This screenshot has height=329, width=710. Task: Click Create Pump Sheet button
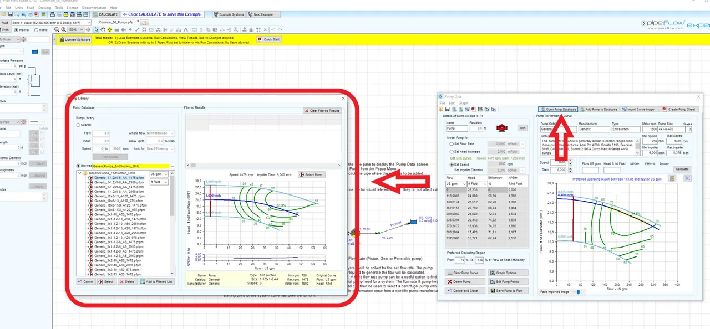[x=679, y=109]
